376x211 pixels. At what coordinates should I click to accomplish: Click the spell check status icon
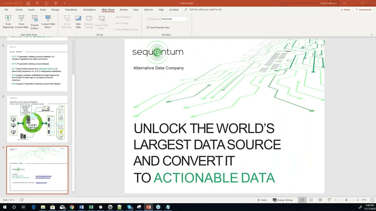pyautogui.click(x=22, y=200)
